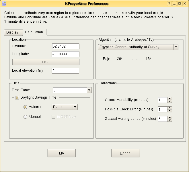Increase Atmos. Variability minutes with up arrow
The image size is (189, 172).
169,98
